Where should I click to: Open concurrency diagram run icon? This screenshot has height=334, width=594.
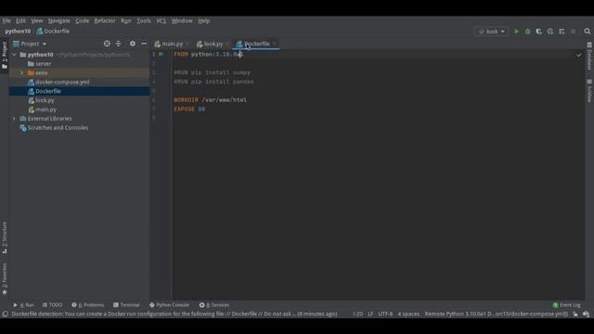pos(562,32)
